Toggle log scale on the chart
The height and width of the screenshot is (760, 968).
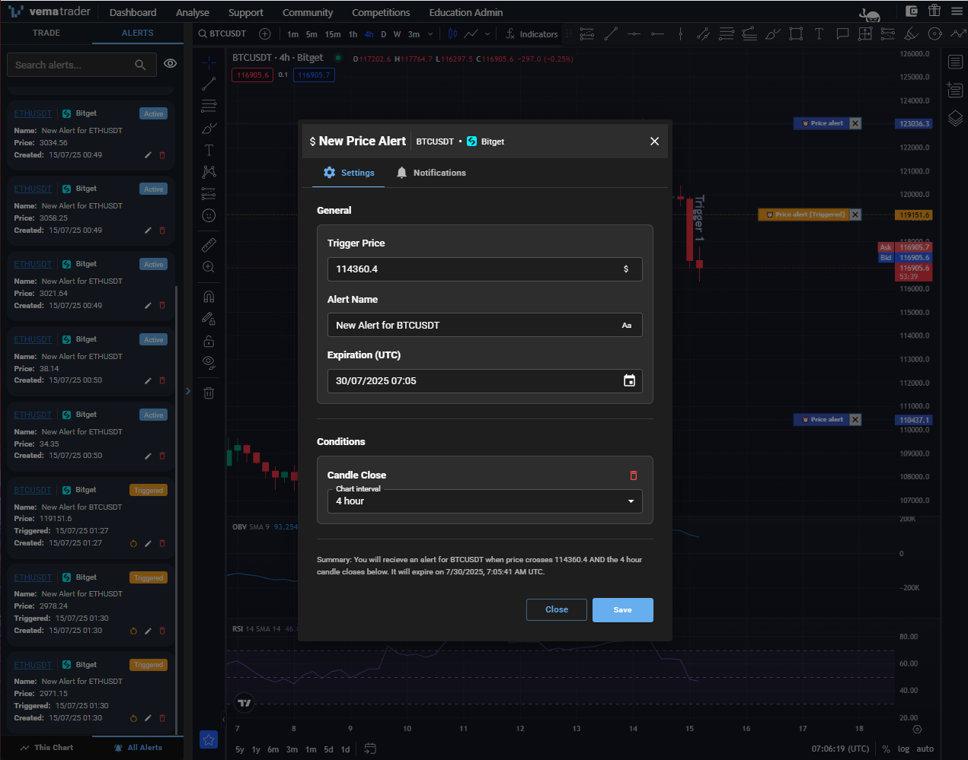[903, 749]
